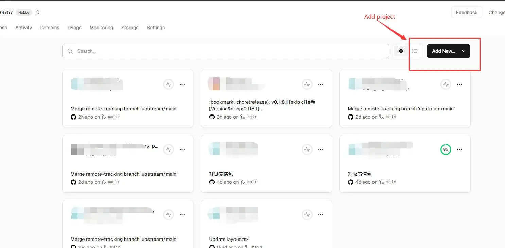Switch to list view layout

tap(415, 51)
